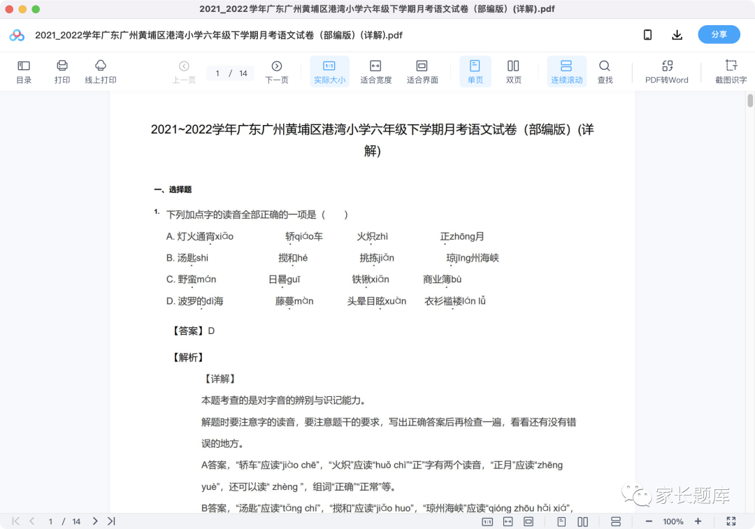Screen dimensions: 755x529
Task: Switch to 双页 double page mode
Action: 513,72
